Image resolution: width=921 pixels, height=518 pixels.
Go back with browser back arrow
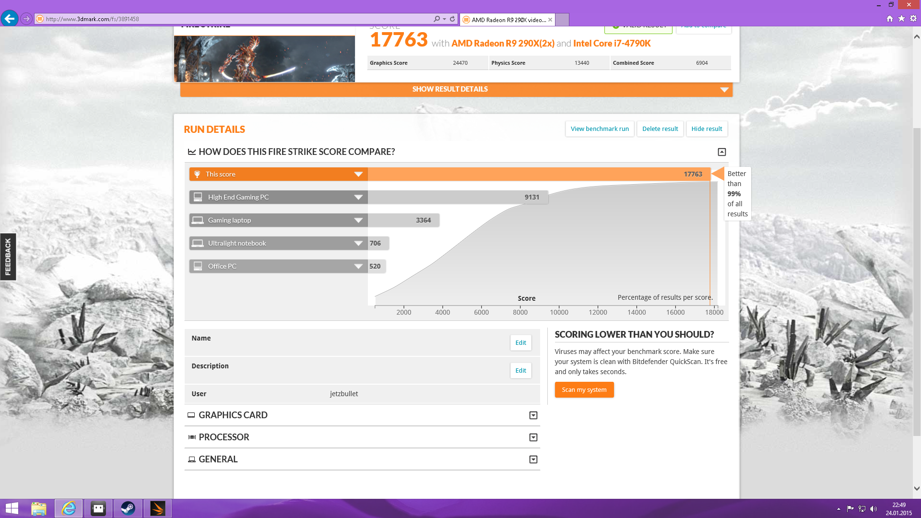point(10,19)
